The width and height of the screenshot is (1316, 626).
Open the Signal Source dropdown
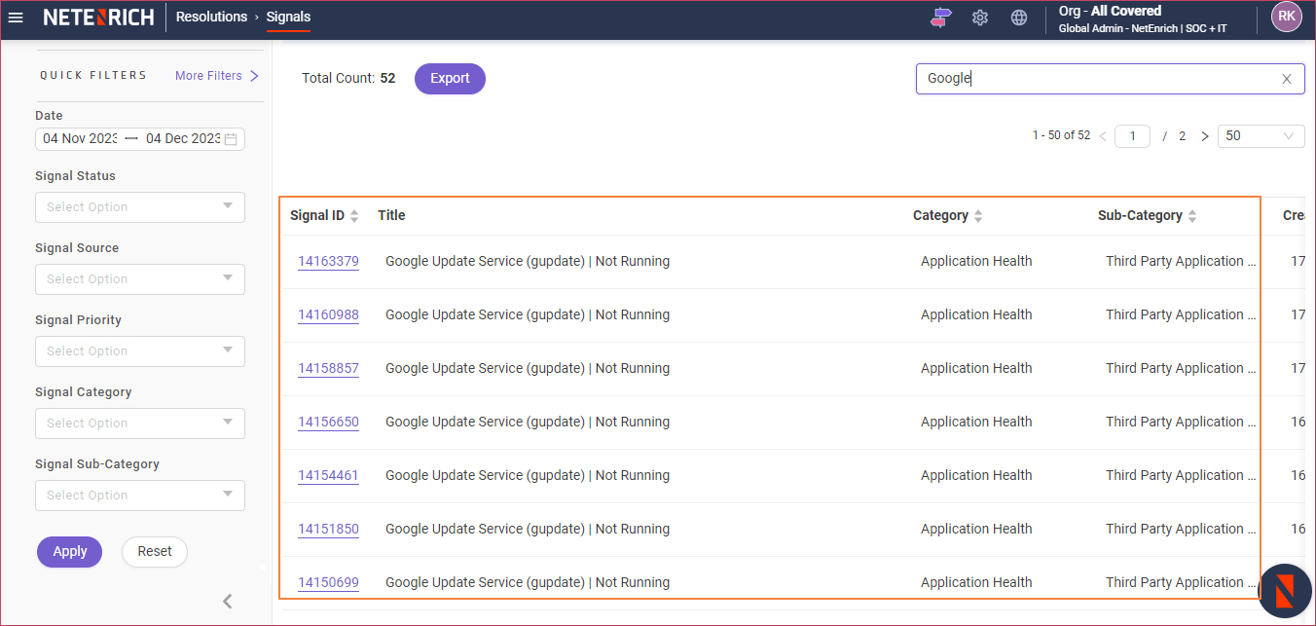140,279
